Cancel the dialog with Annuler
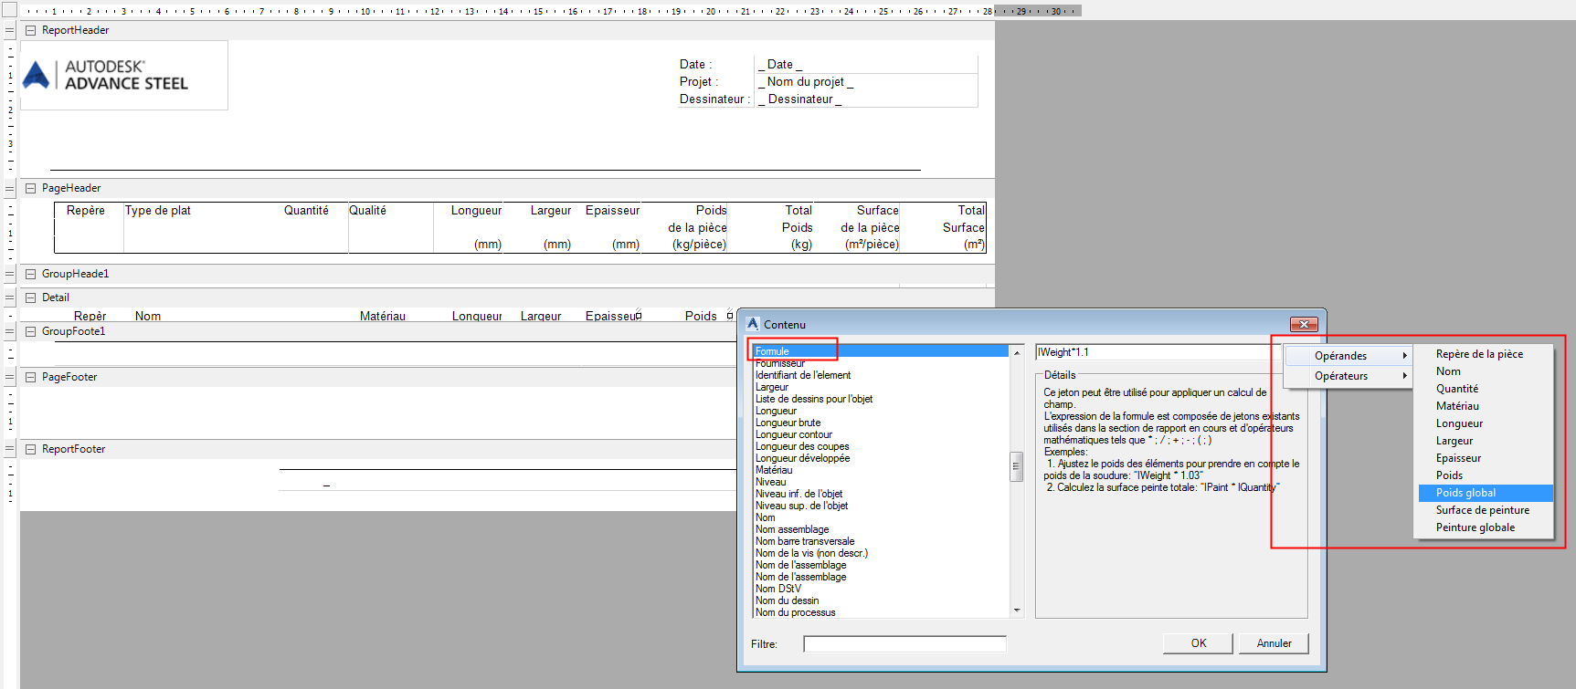1576x689 pixels. click(x=1274, y=643)
